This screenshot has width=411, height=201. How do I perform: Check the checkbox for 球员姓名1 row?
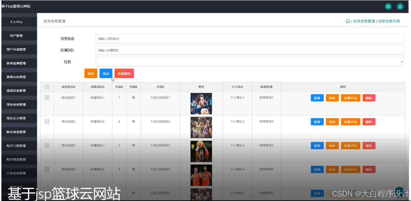[x=47, y=97]
